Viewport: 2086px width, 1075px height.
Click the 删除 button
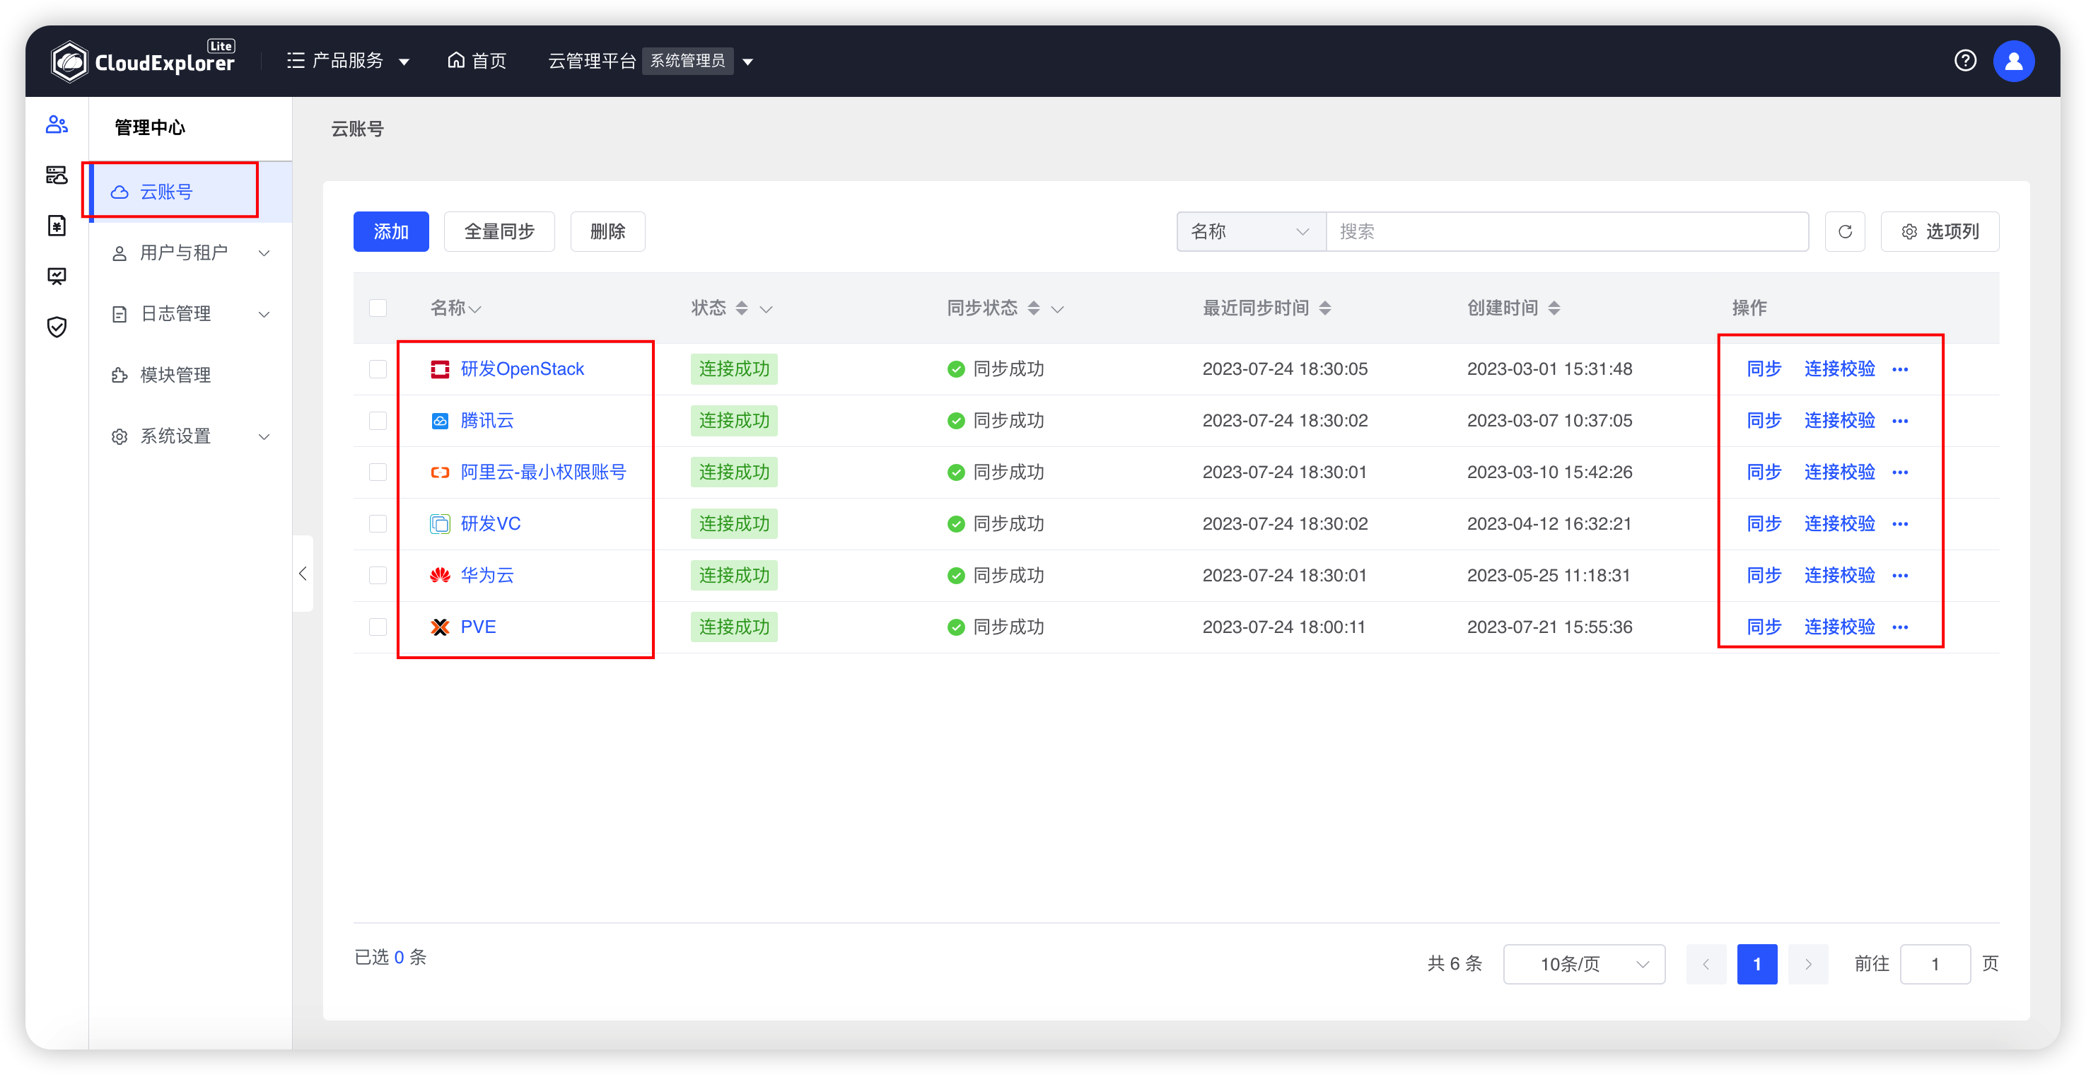pos(607,232)
